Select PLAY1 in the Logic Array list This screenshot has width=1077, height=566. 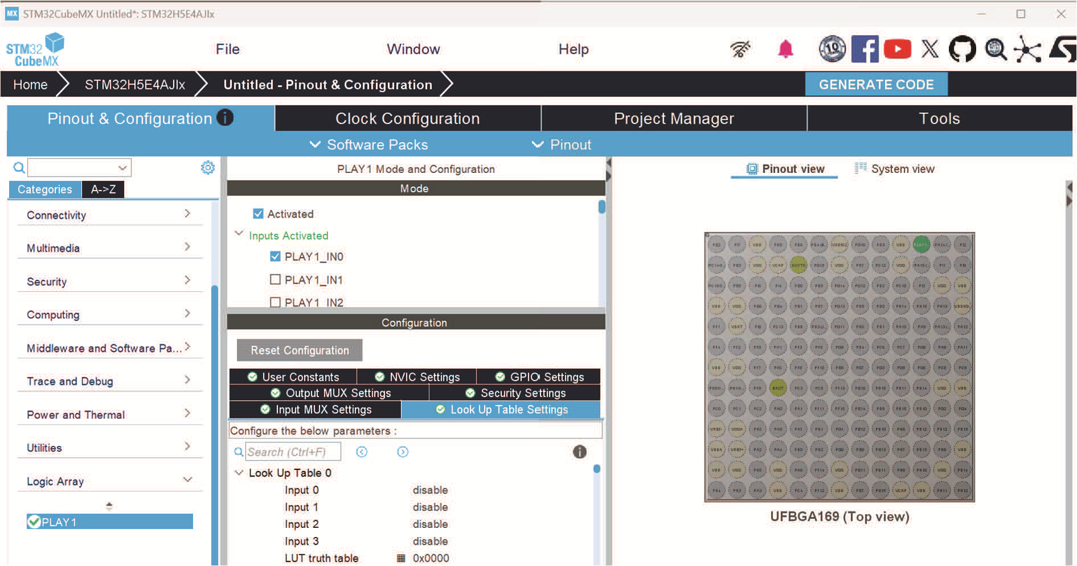pos(110,522)
